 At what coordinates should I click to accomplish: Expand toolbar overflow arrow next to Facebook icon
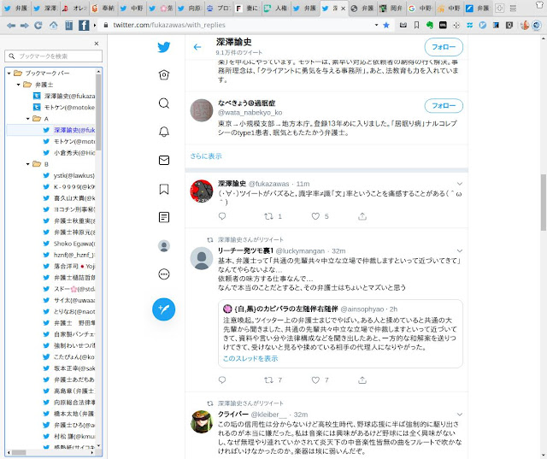click(95, 25)
